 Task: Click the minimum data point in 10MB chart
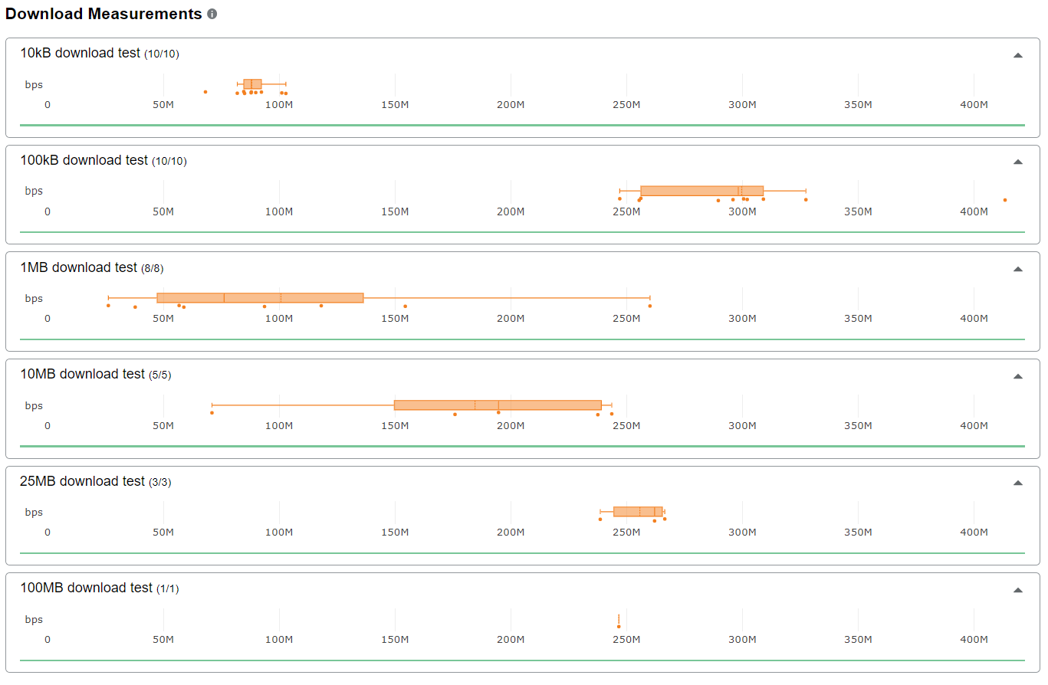click(x=212, y=413)
